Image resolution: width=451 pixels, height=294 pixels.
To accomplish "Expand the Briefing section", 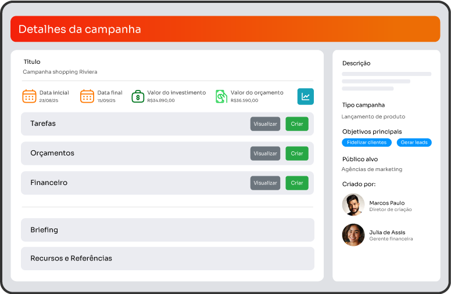I will pyautogui.click(x=167, y=230).
